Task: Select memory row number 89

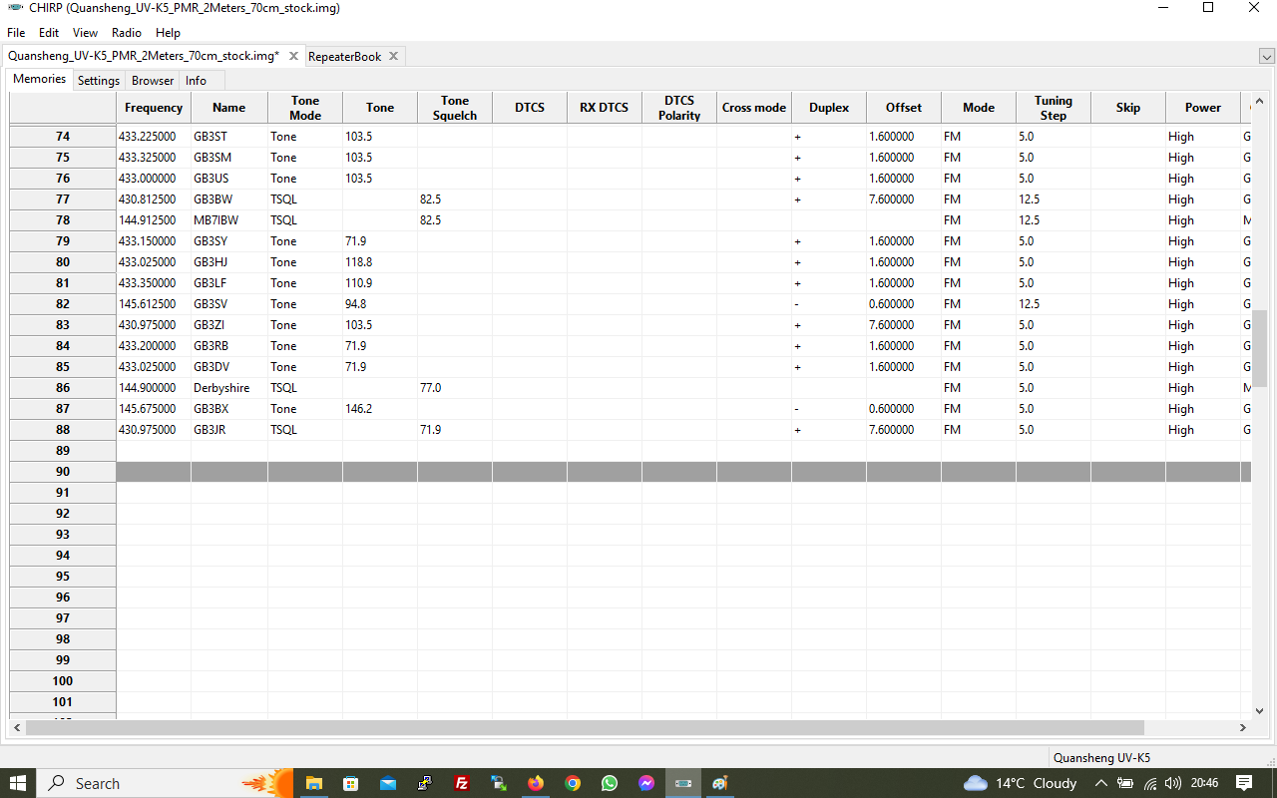Action: pyautogui.click(x=63, y=451)
